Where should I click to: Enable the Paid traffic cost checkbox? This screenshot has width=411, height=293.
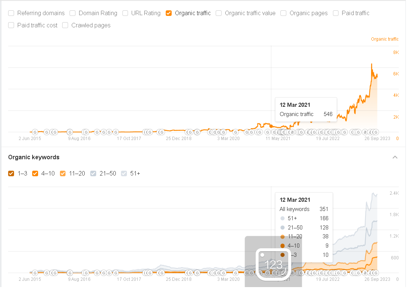11,25
